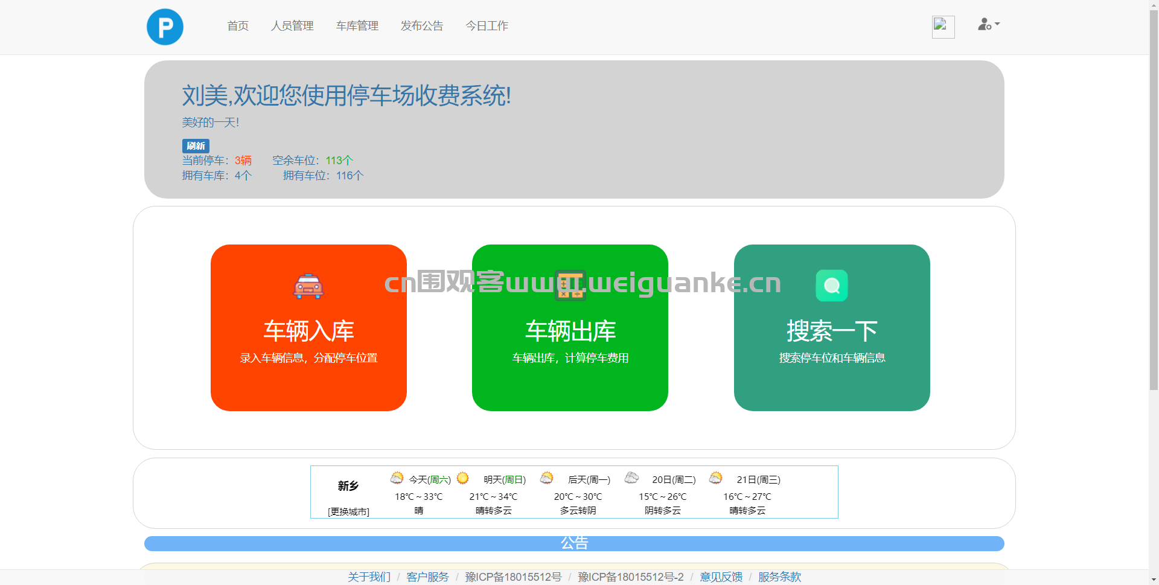Click the broken avatar image in navbar
Image resolution: width=1159 pixels, height=585 pixels.
(943, 27)
